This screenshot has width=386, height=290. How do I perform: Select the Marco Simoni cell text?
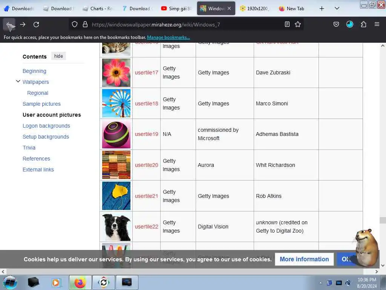(x=272, y=103)
